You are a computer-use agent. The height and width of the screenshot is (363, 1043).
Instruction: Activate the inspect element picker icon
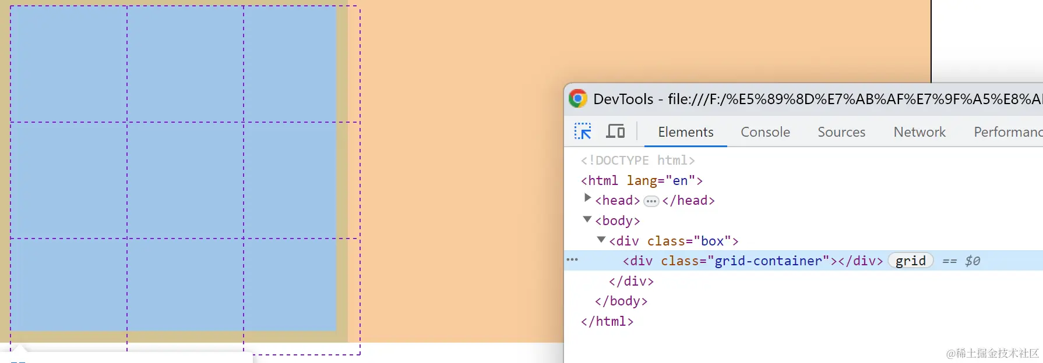pyautogui.click(x=583, y=131)
